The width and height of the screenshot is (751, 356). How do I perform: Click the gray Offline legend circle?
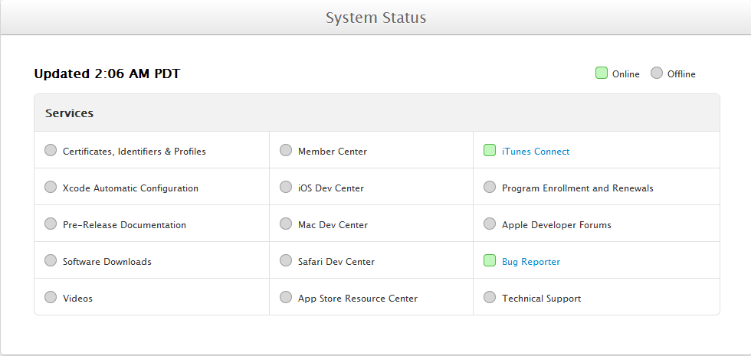657,73
